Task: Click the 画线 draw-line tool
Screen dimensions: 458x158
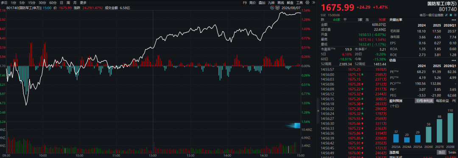Action: click(x=281, y=3)
